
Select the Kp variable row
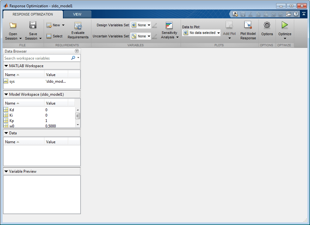(39, 121)
